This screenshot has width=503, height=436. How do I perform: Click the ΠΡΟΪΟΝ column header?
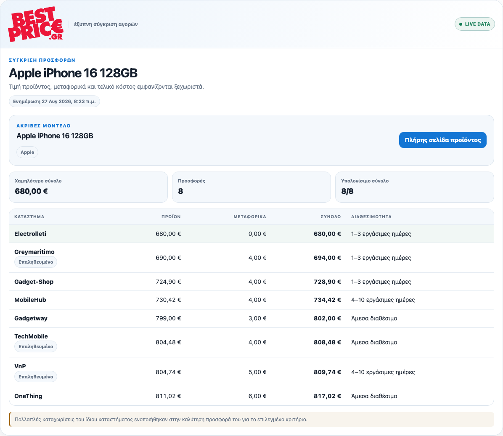(x=171, y=217)
